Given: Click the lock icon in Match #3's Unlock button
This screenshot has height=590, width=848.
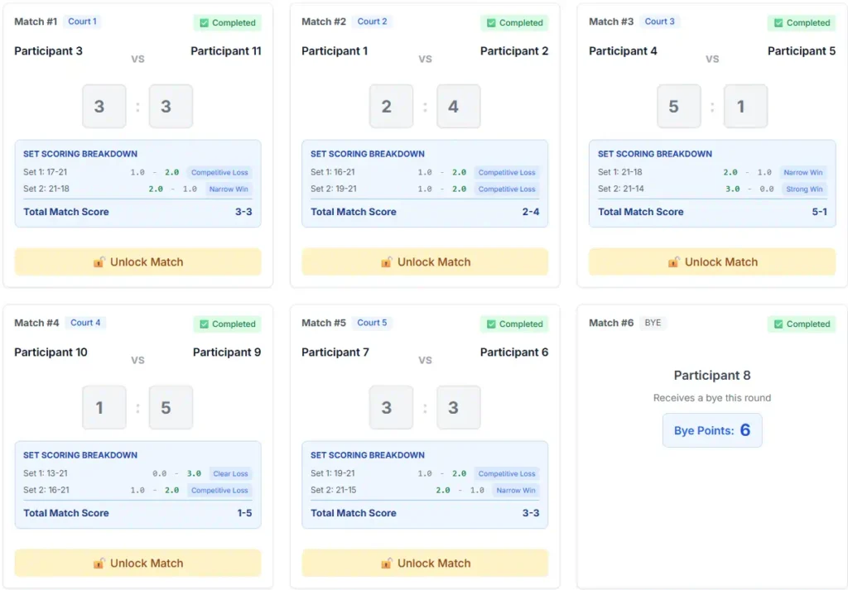Looking at the screenshot, I should coord(674,262).
